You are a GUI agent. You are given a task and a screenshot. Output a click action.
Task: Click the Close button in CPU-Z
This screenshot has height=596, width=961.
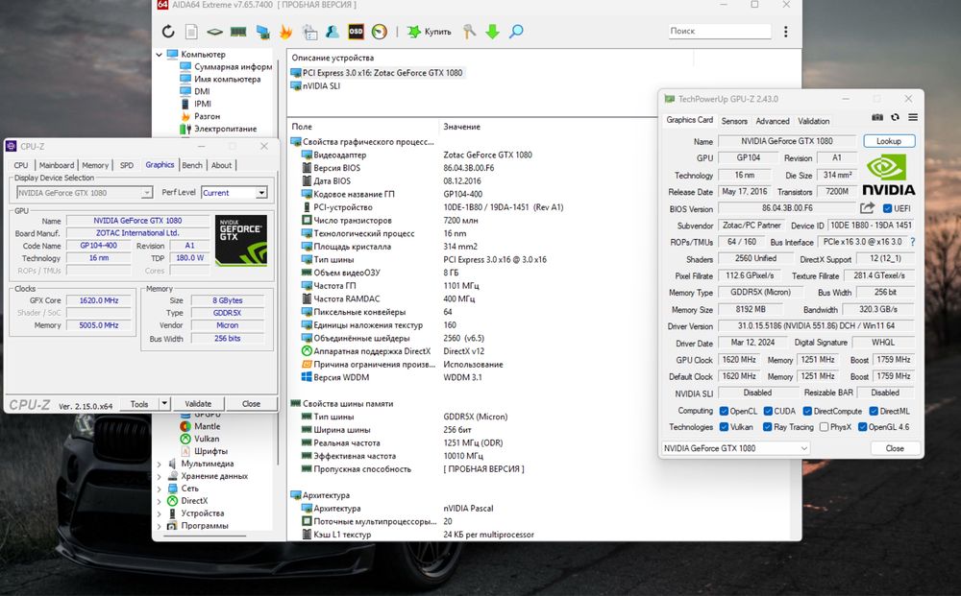click(251, 403)
